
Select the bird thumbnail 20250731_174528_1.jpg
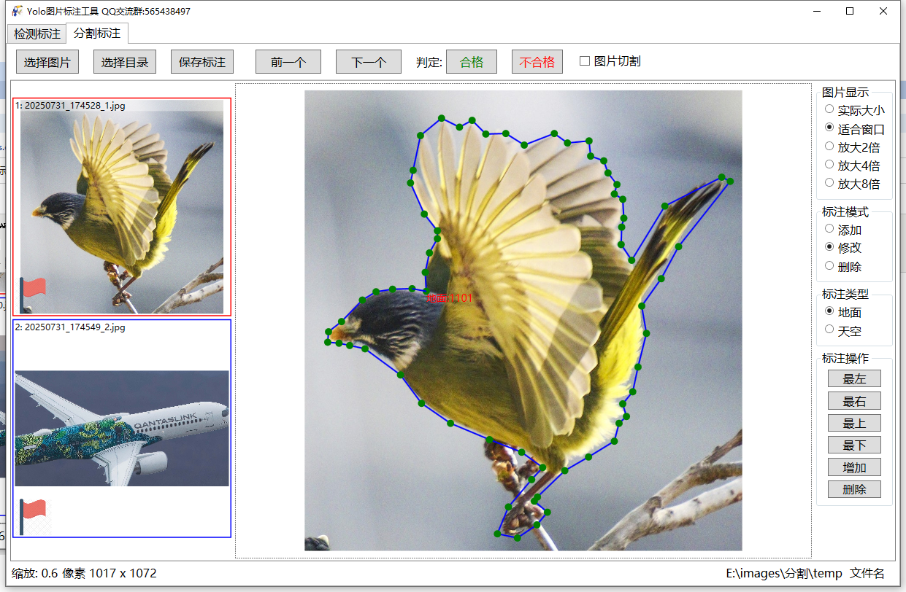click(x=122, y=206)
